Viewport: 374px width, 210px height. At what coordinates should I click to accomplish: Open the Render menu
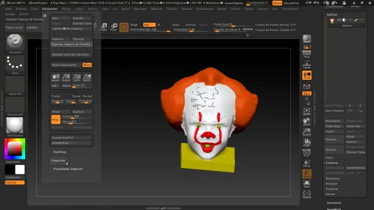(221, 9)
